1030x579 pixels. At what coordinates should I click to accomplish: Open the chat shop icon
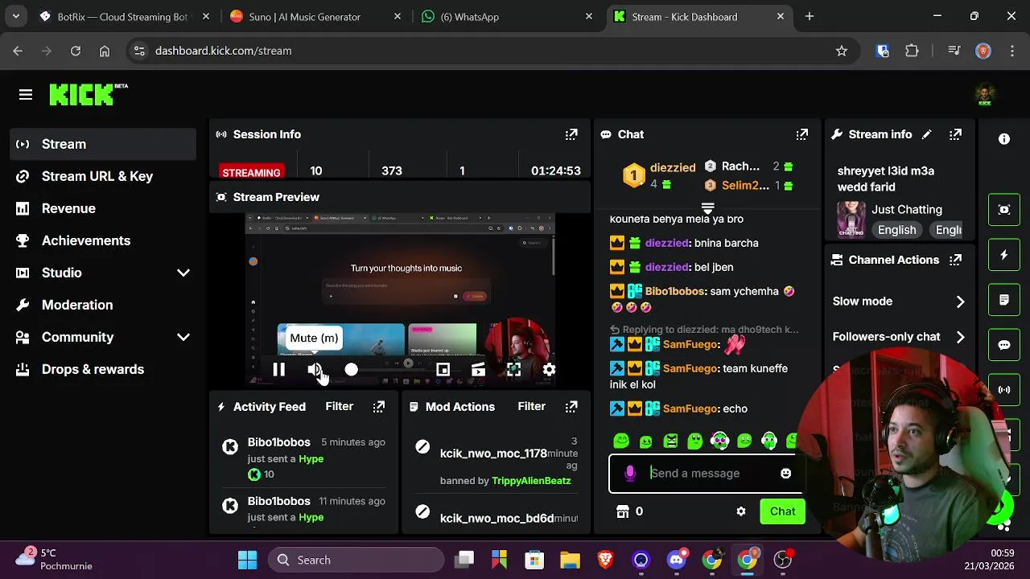click(x=622, y=511)
